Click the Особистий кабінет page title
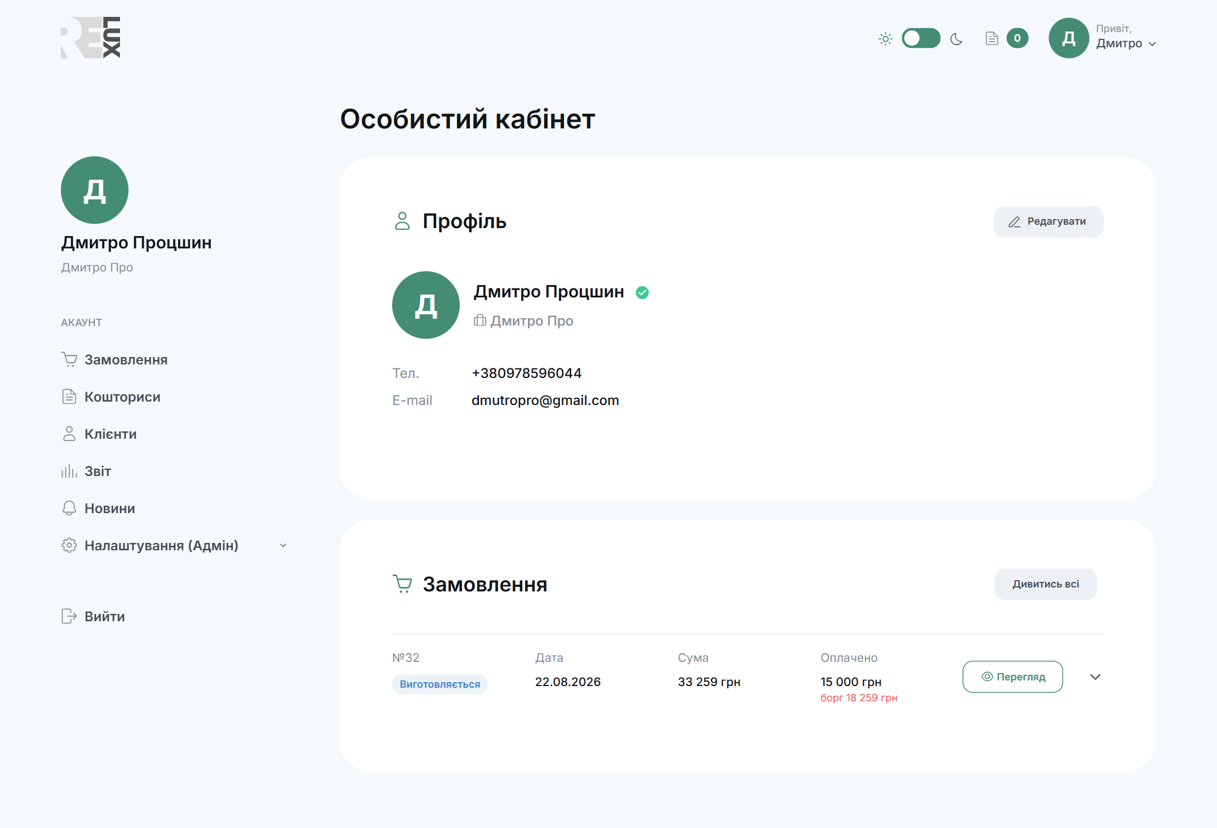This screenshot has width=1217, height=828. tap(467, 119)
